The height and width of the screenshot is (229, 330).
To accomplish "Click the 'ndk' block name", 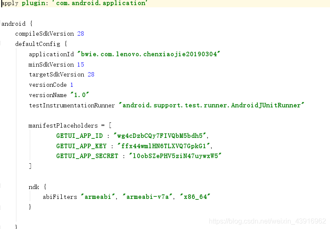I will [x=34, y=187].
